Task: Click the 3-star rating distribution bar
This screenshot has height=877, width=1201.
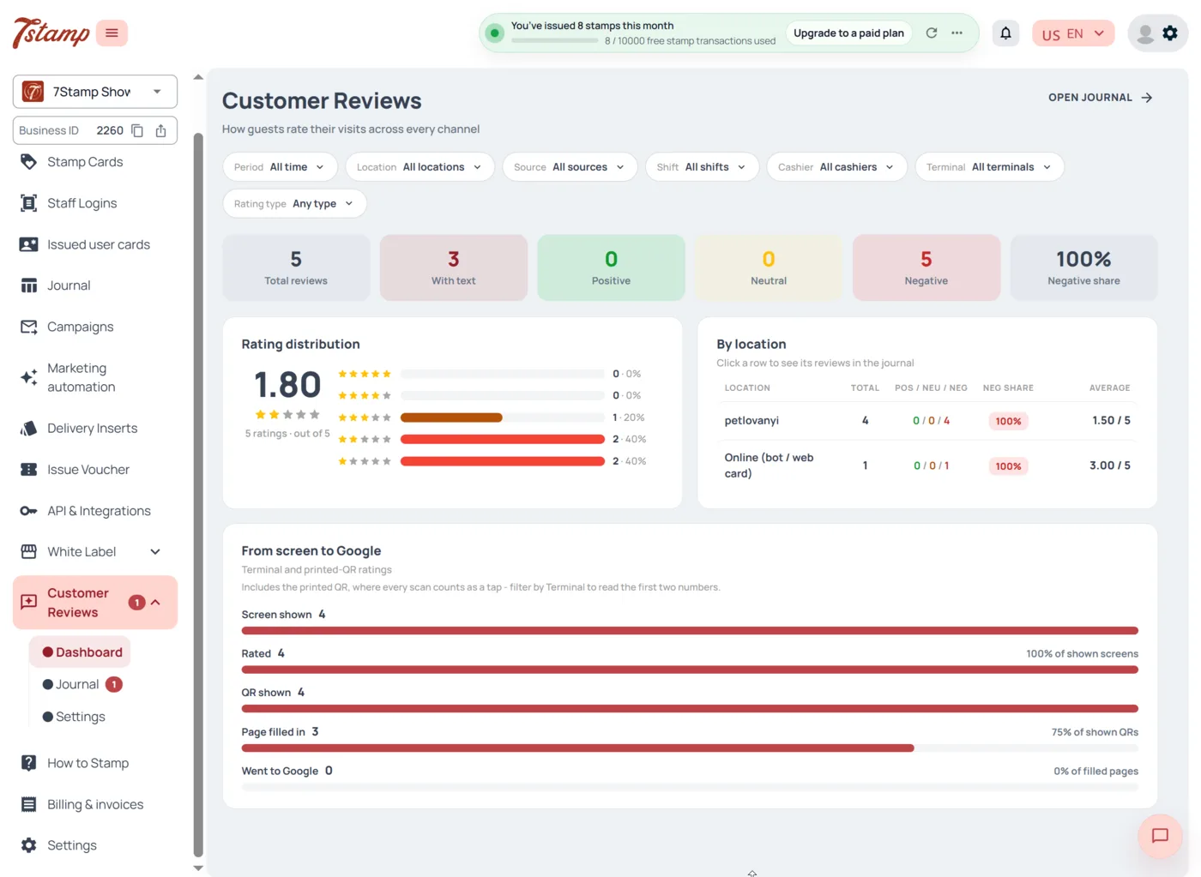Action: coord(503,417)
